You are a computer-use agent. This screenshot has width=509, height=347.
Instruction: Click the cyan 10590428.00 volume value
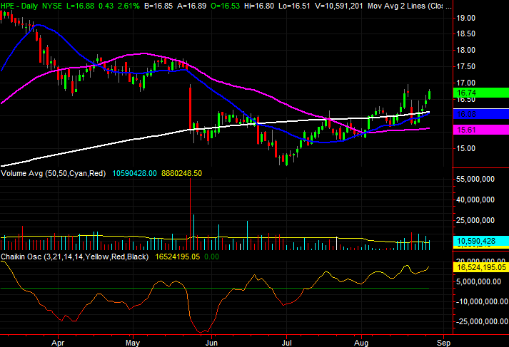(x=134, y=173)
